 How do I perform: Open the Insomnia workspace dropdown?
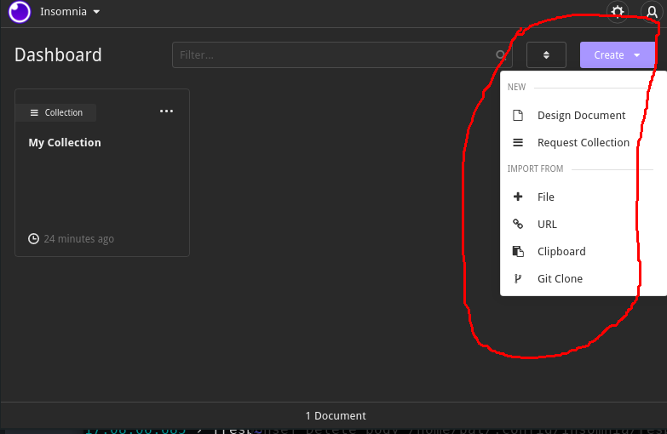click(70, 12)
